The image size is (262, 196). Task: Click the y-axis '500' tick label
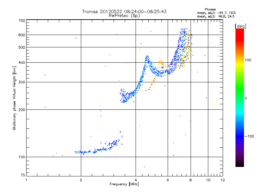(x=22, y=47)
